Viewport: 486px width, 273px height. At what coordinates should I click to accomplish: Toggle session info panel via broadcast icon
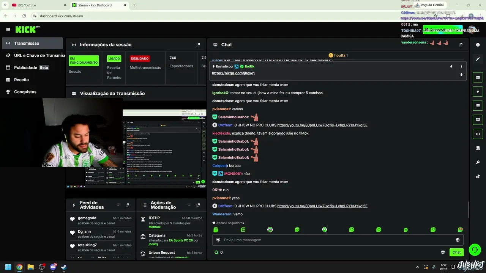tap(478, 133)
